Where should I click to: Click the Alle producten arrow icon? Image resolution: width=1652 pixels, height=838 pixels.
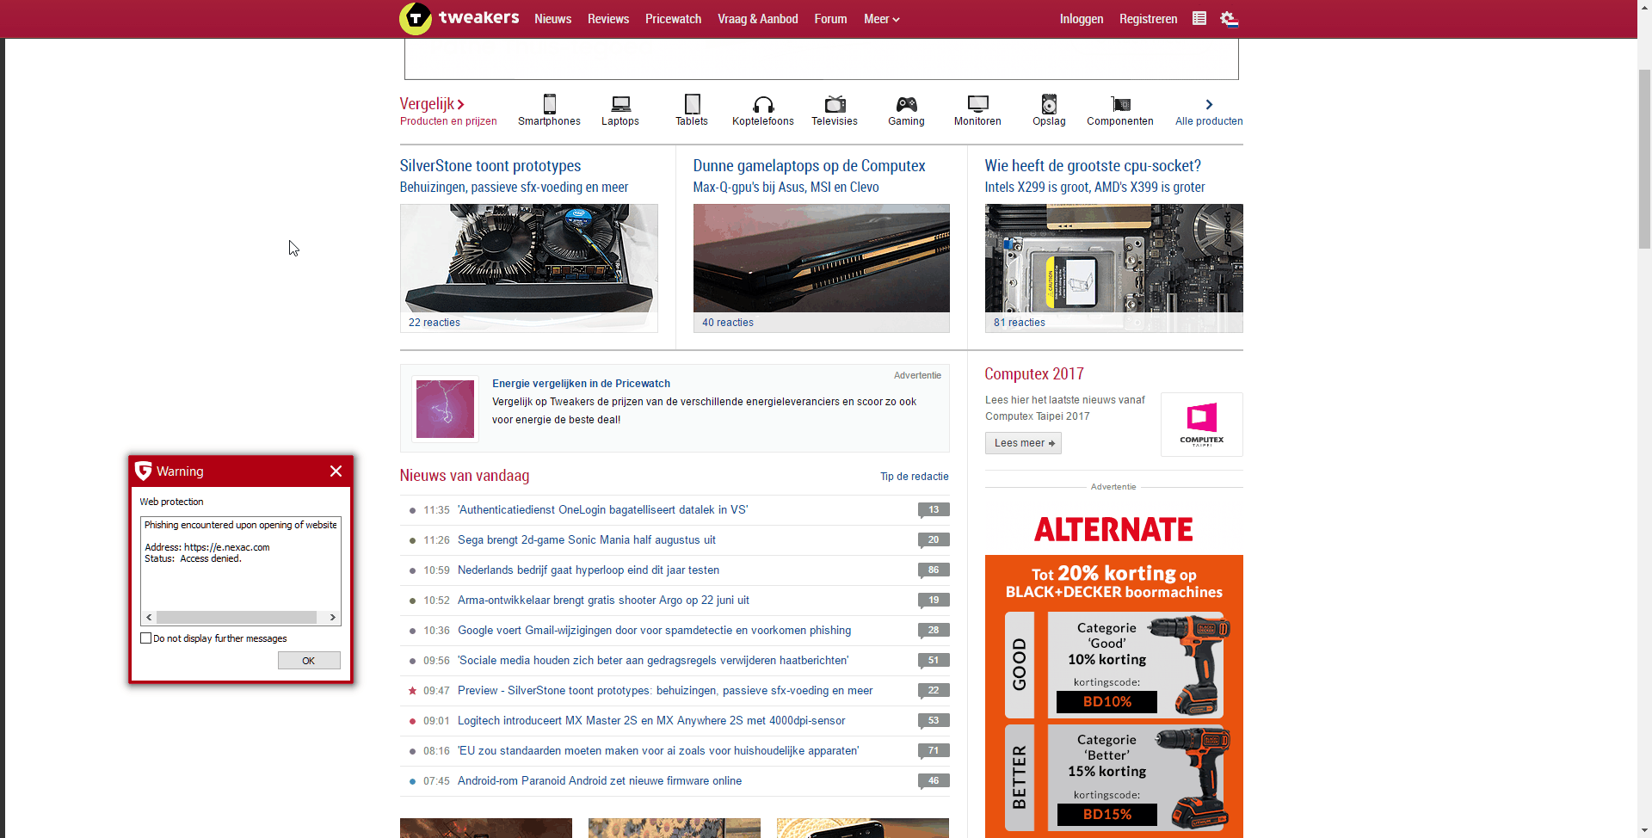point(1209,104)
